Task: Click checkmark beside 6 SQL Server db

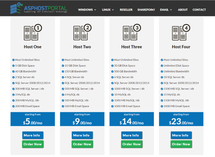Action: point(112,77)
